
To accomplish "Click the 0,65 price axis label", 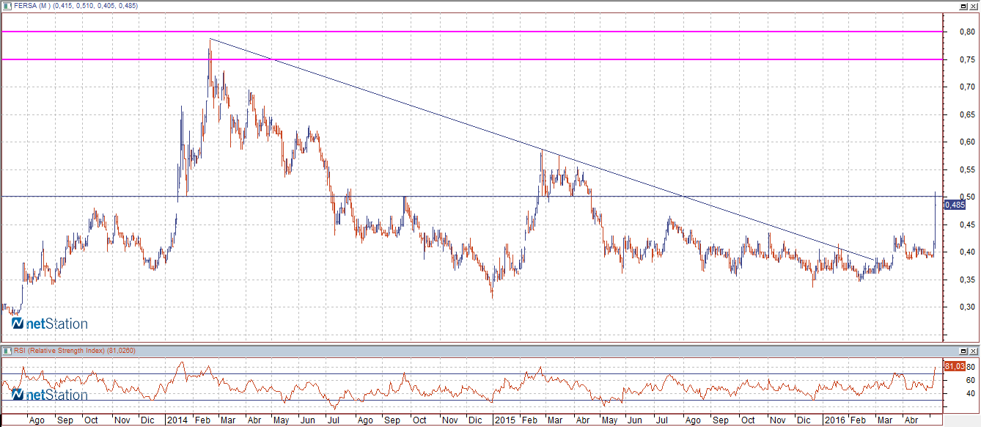I will (x=958, y=114).
